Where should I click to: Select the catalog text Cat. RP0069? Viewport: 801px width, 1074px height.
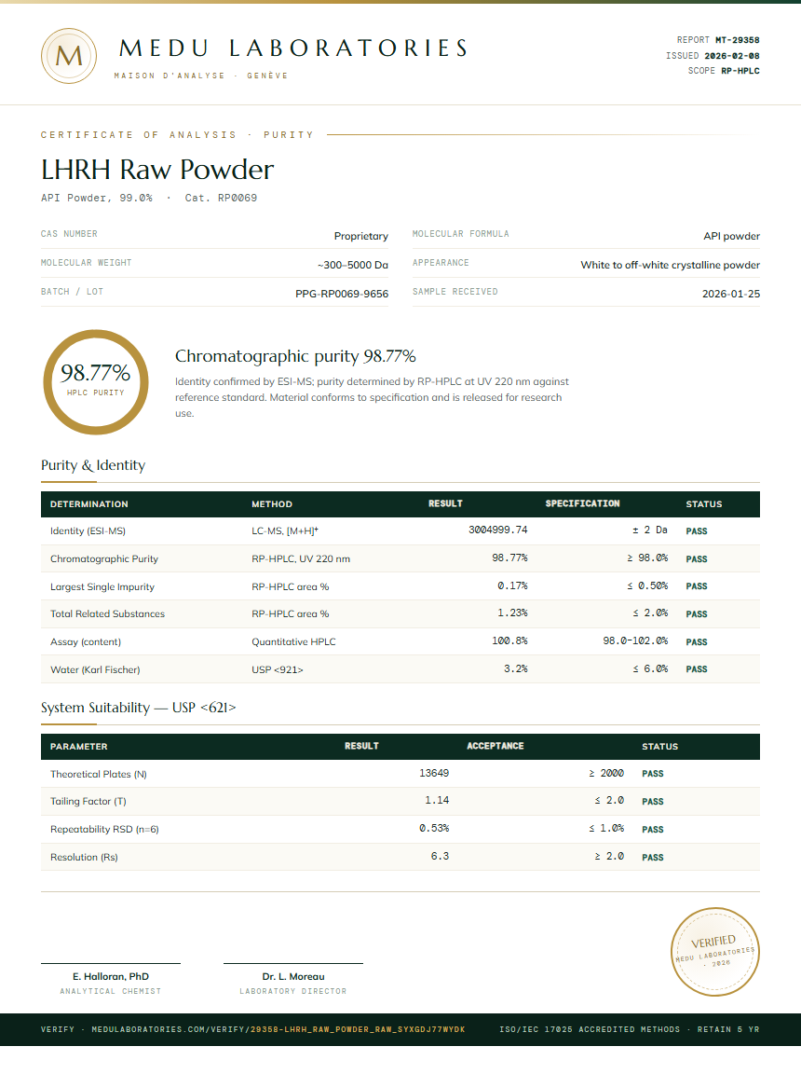point(221,198)
